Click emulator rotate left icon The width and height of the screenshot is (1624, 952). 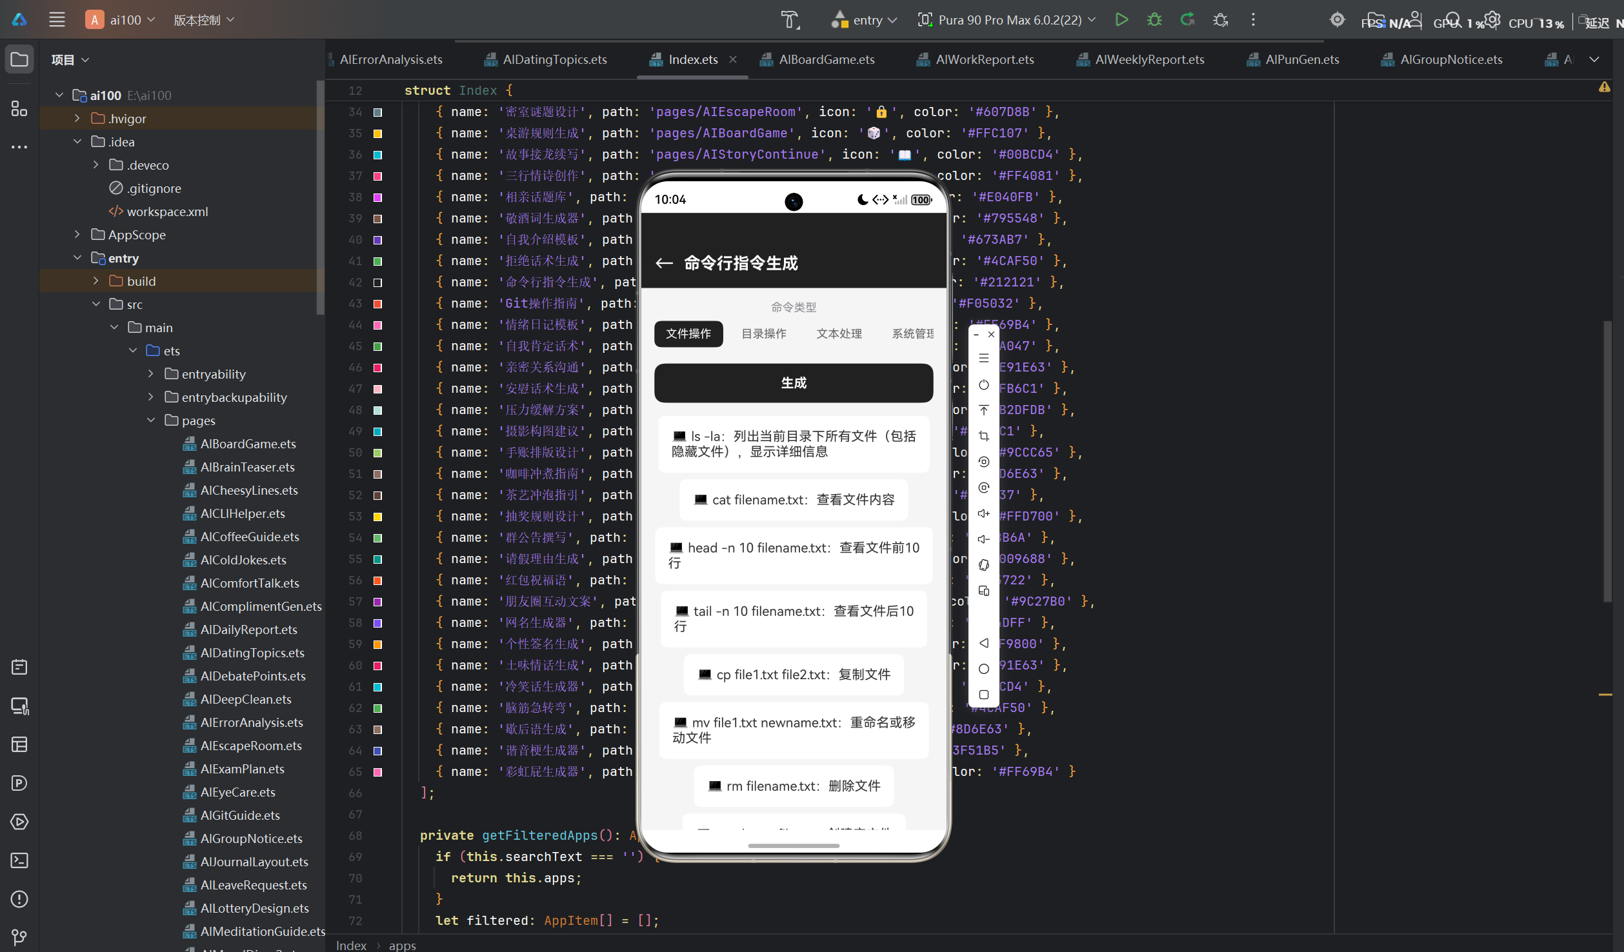[x=983, y=462]
